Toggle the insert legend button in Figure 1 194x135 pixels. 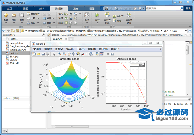(102, 54)
